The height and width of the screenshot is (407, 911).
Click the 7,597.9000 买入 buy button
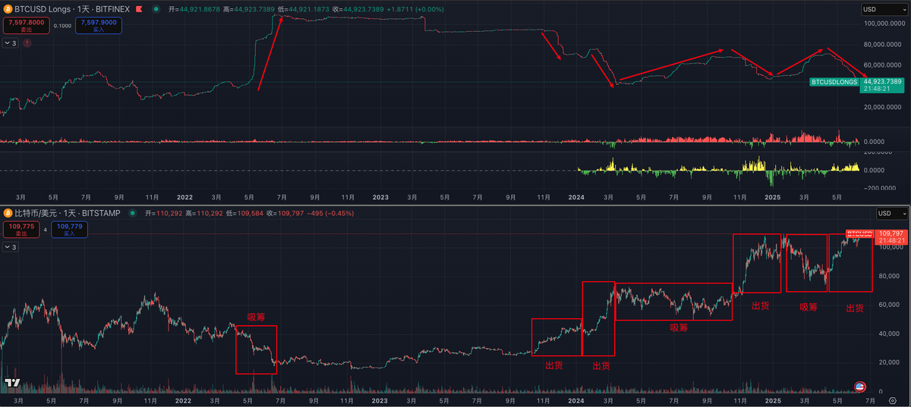point(98,25)
